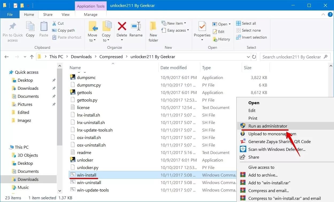Image resolution: width=334 pixels, height=202 pixels.
Task: Choose Give access to
Action: click(x=261, y=167)
